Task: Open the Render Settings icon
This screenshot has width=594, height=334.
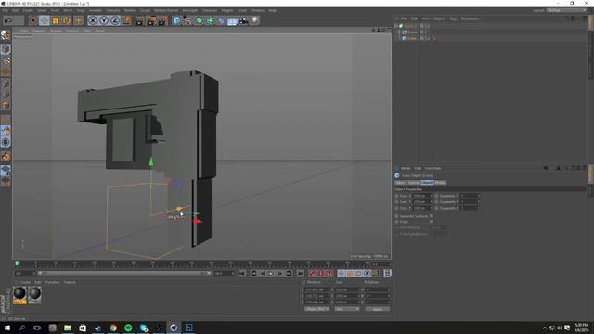Action: coord(163,20)
